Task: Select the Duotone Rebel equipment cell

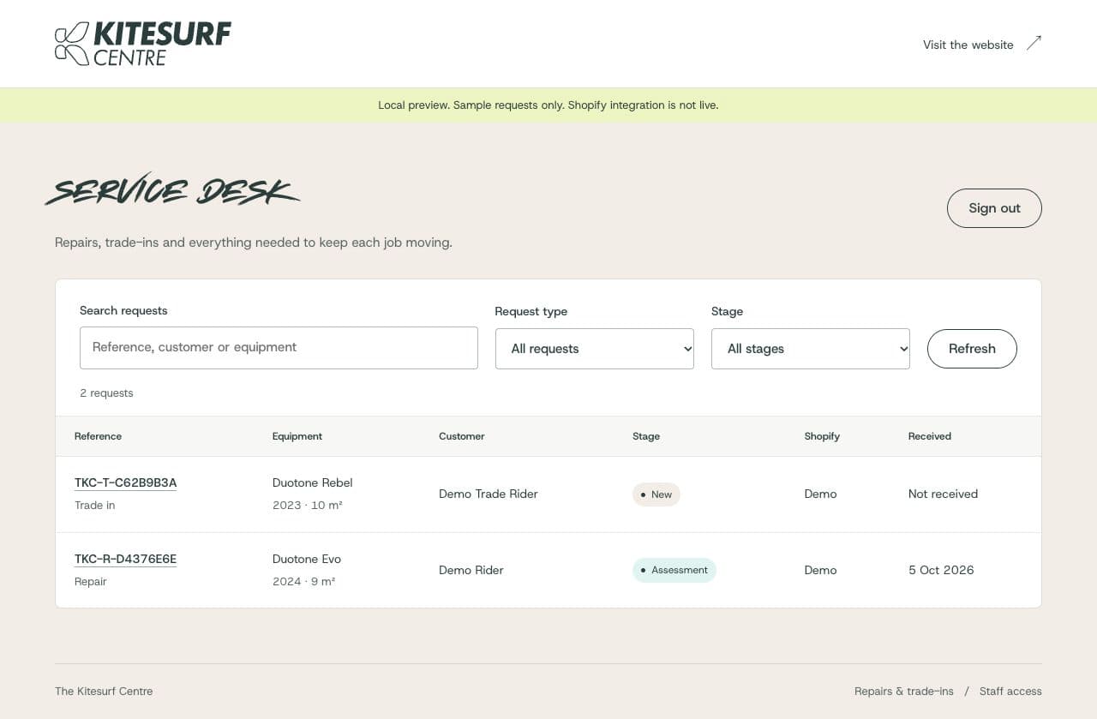Action: (x=313, y=494)
